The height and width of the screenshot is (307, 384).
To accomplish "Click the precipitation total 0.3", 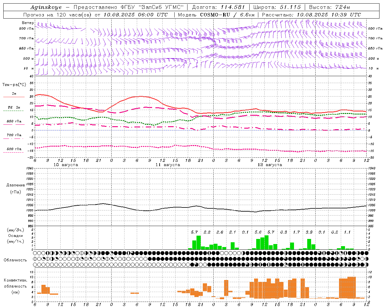I will (283, 232).
